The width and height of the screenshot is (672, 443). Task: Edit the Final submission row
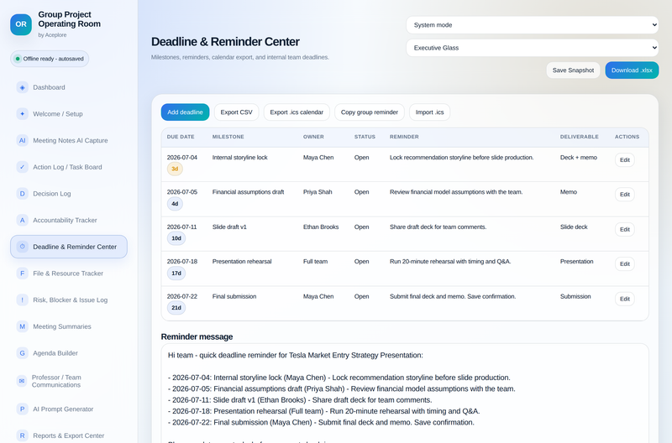625,299
